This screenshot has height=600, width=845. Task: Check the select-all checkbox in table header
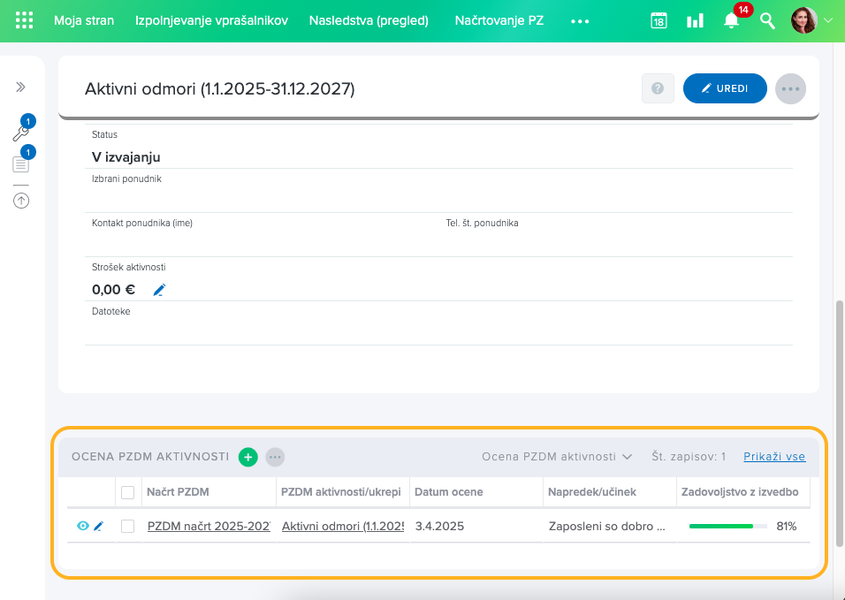(128, 492)
